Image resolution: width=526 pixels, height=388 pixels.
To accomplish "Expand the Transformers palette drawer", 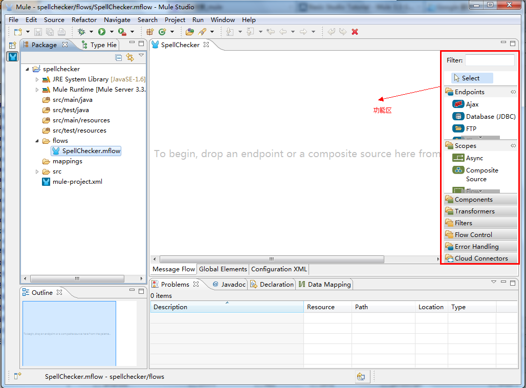I will click(x=480, y=211).
